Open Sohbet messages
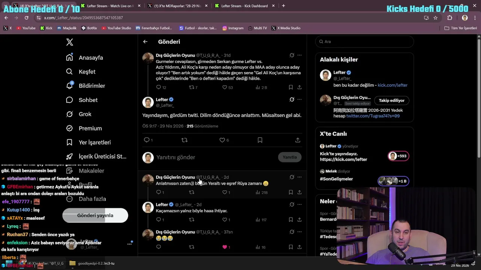 pyautogui.click(x=82, y=100)
